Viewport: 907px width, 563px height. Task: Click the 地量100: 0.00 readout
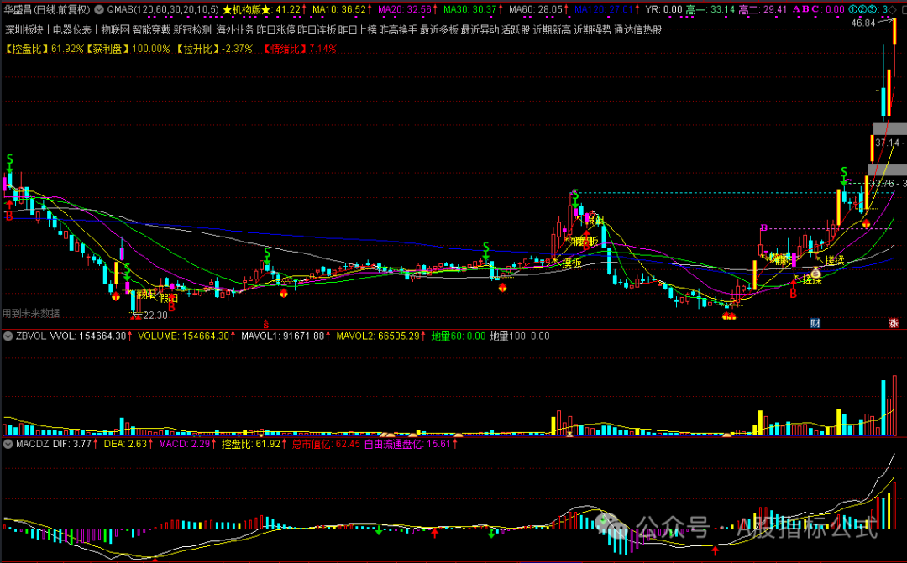coord(520,336)
